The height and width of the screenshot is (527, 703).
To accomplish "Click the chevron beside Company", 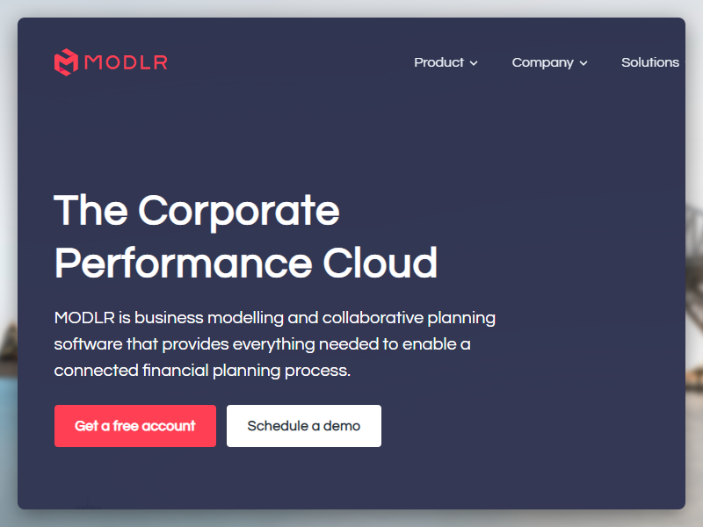I will [583, 63].
